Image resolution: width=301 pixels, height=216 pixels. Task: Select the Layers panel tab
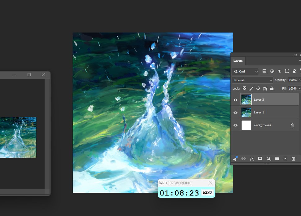click(x=238, y=61)
